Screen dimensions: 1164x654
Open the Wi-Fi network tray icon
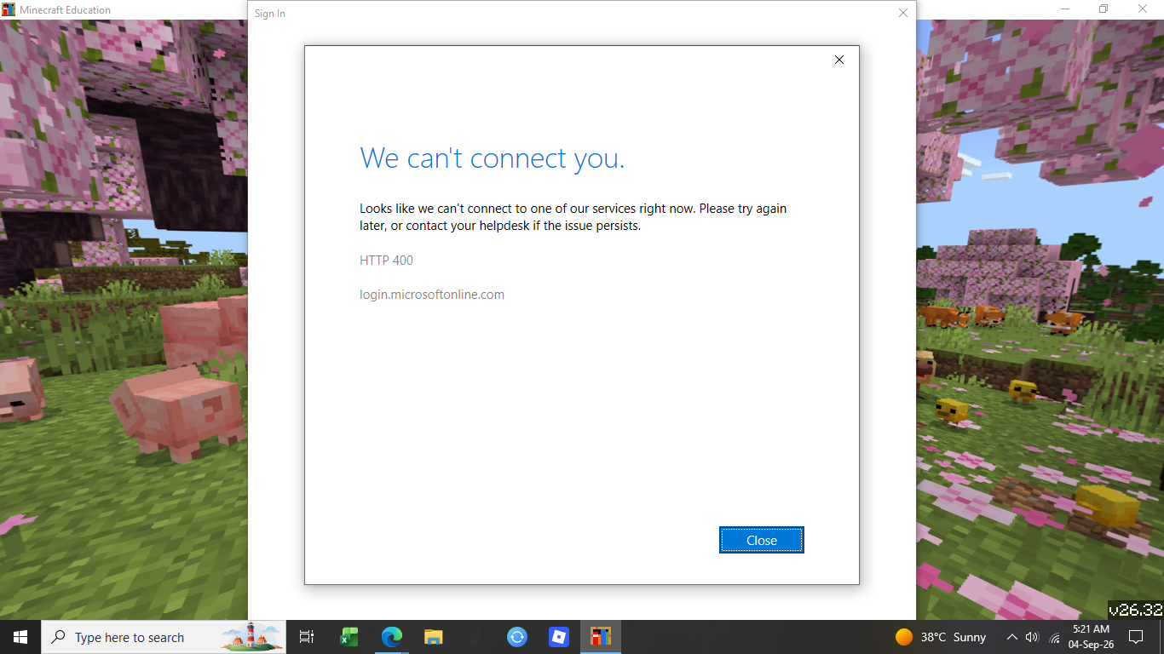(x=1054, y=637)
